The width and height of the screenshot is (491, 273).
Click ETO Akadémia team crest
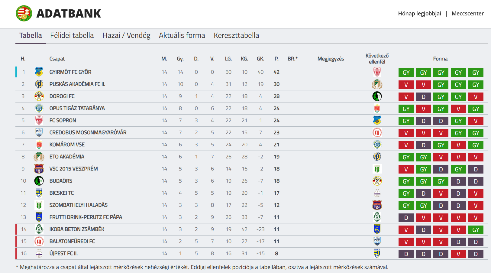coord(39,157)
